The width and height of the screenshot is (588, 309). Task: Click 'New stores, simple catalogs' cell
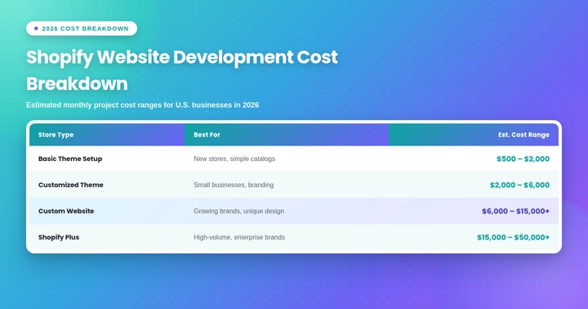[x=287, y=159]
